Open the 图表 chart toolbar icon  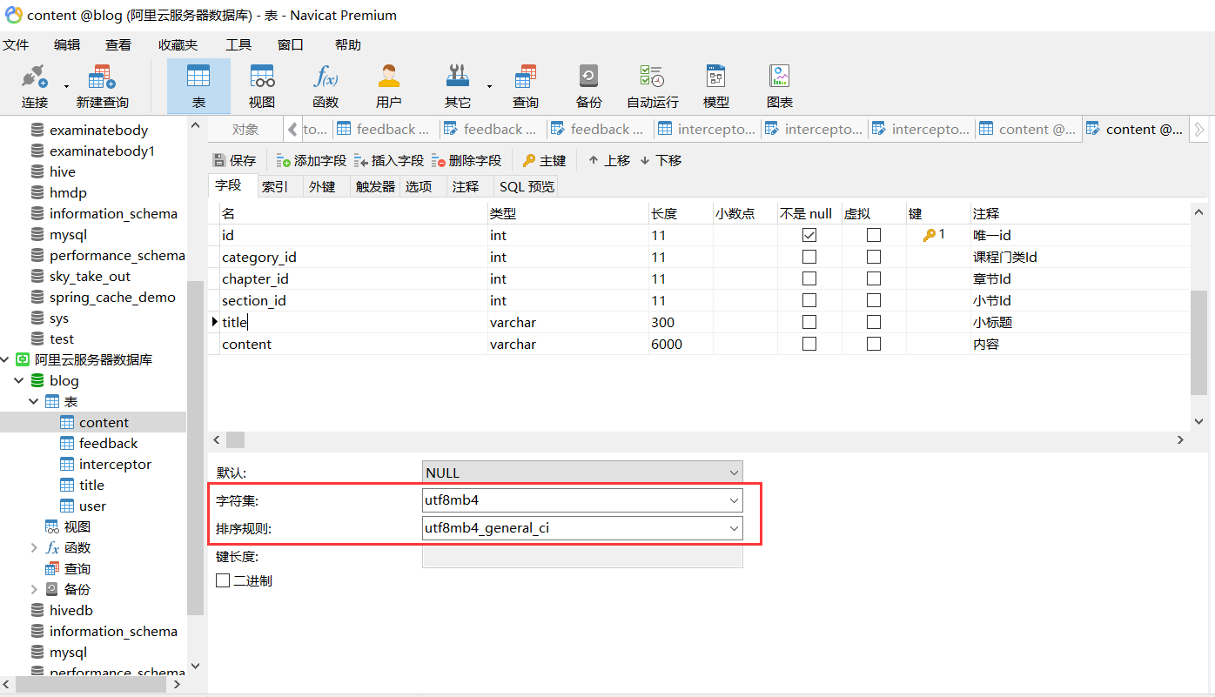click(779, 85)
